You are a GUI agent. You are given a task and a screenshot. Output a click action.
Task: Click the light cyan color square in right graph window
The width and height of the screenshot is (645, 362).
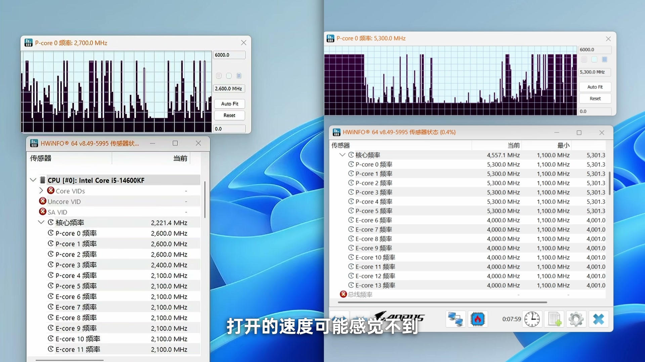tap(594, 59)
